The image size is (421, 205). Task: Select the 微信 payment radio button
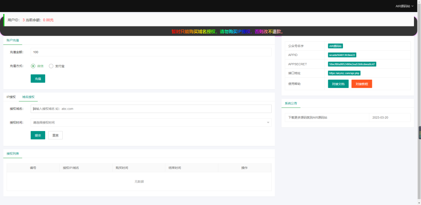(x=33, y=66)
